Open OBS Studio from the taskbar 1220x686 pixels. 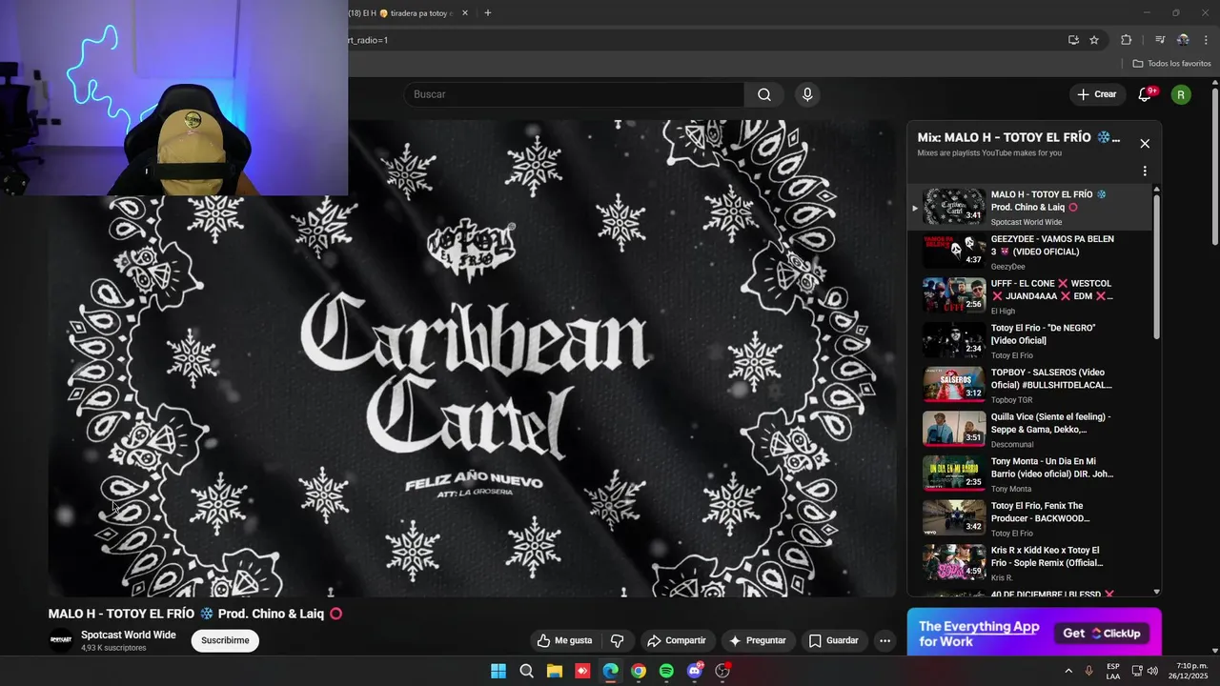pos(722,671)
